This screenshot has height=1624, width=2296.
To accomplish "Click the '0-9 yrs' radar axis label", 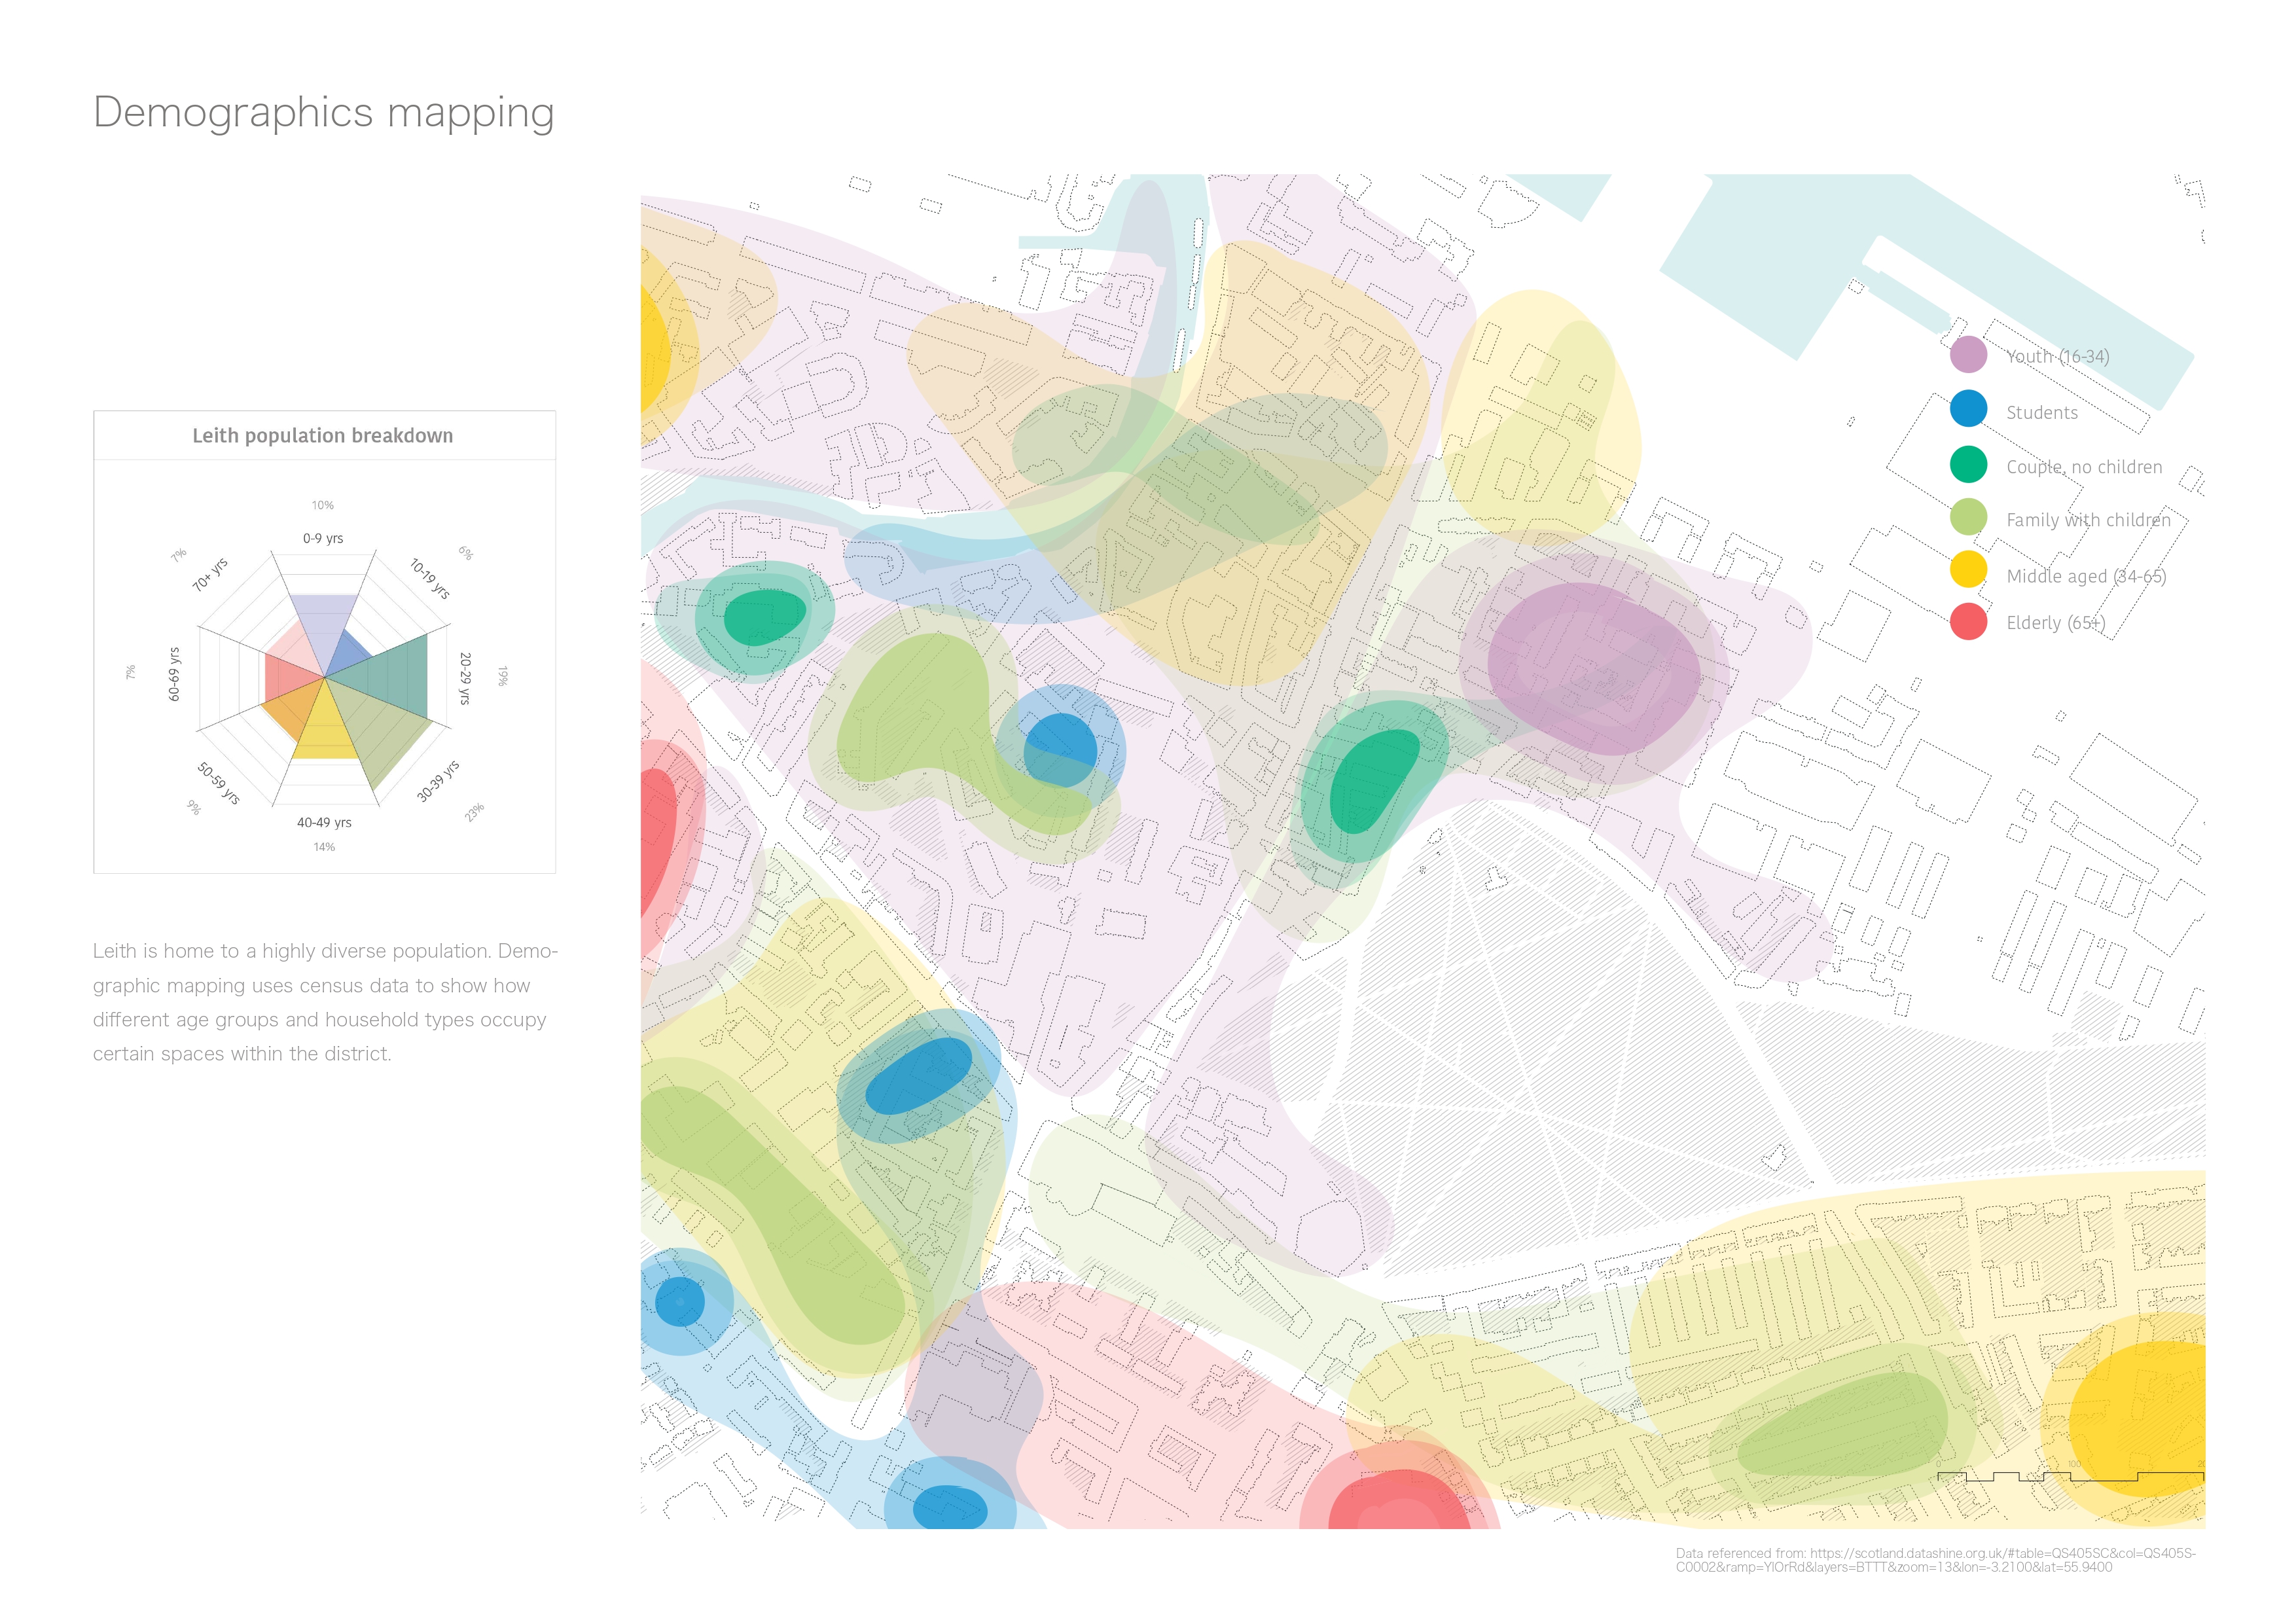I will (323, 538).
